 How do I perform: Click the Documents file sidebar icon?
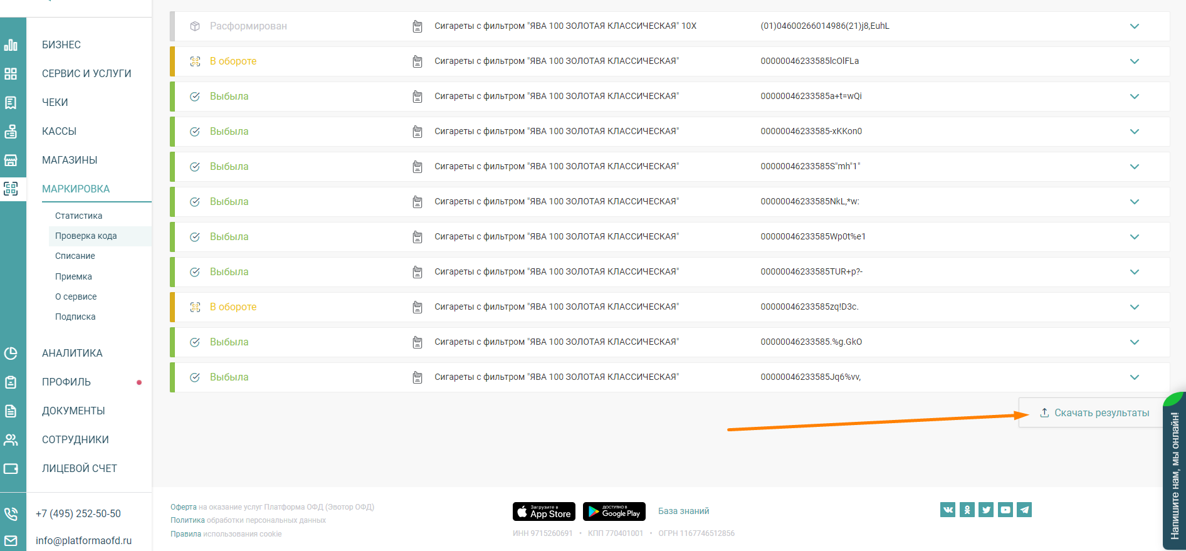tap(11, 411)
